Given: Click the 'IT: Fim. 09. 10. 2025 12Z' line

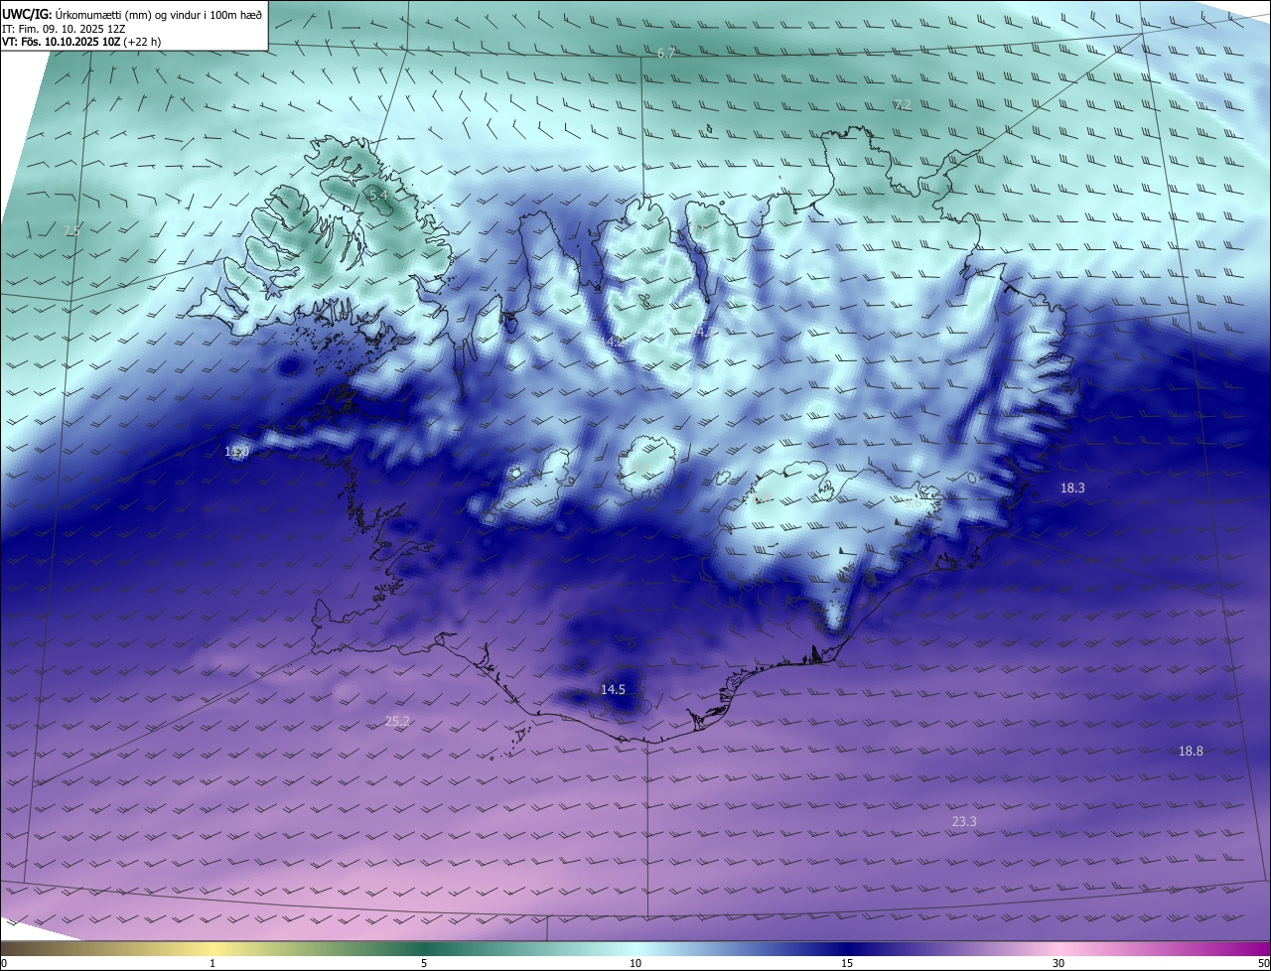Looking at the screenshot, I should coord(64,28).
